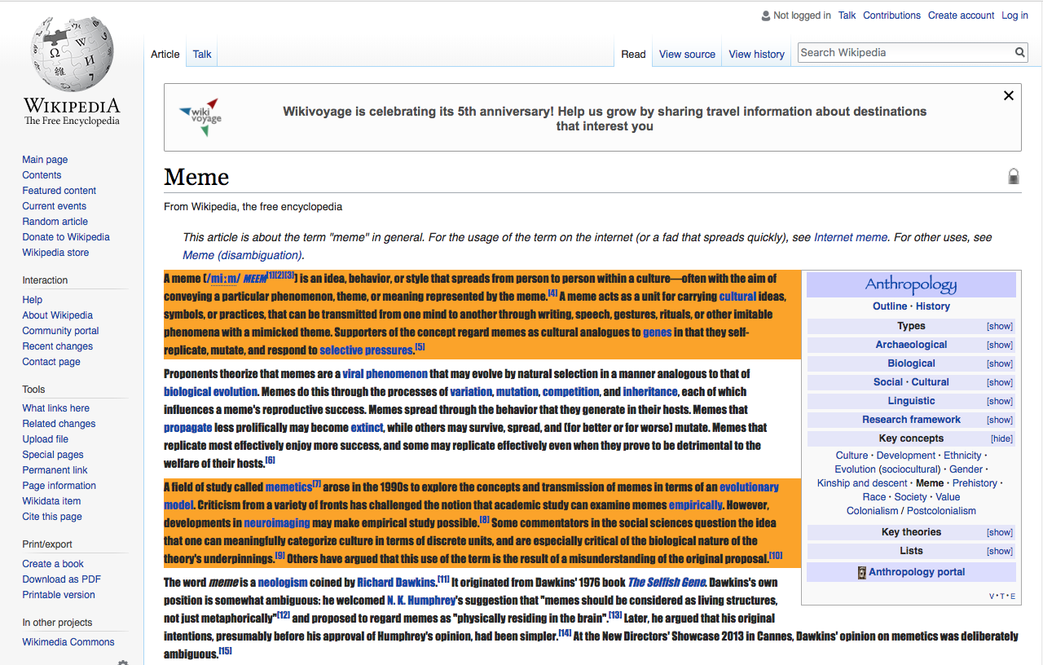The width and height of the screenshot is (1043, 665).
Task: Select the Read tab
Action: [x=633, y=54]
